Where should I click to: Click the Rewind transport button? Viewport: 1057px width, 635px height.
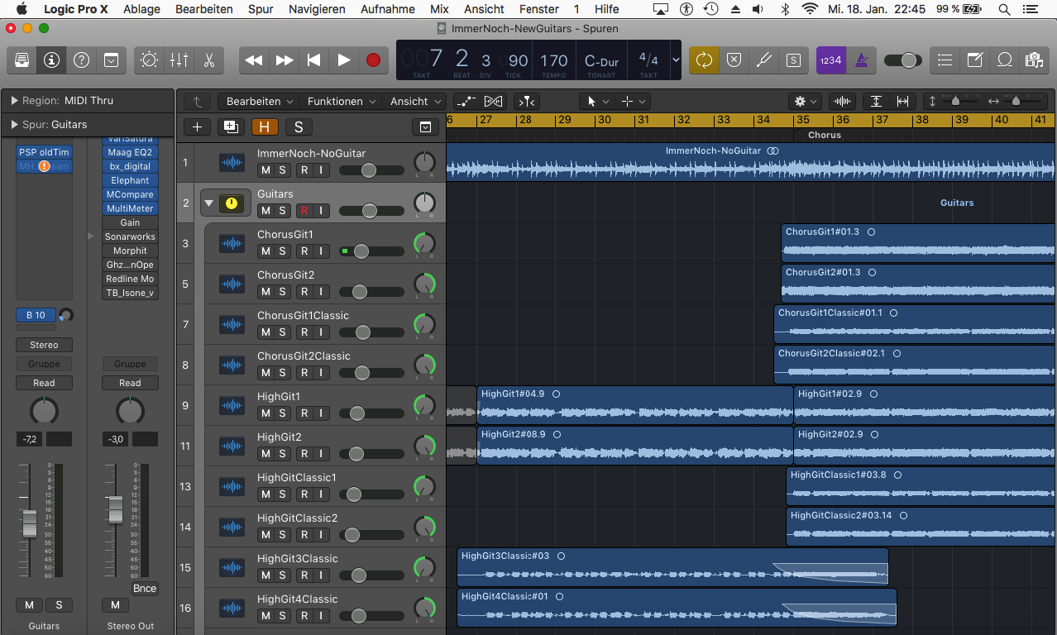254,60
